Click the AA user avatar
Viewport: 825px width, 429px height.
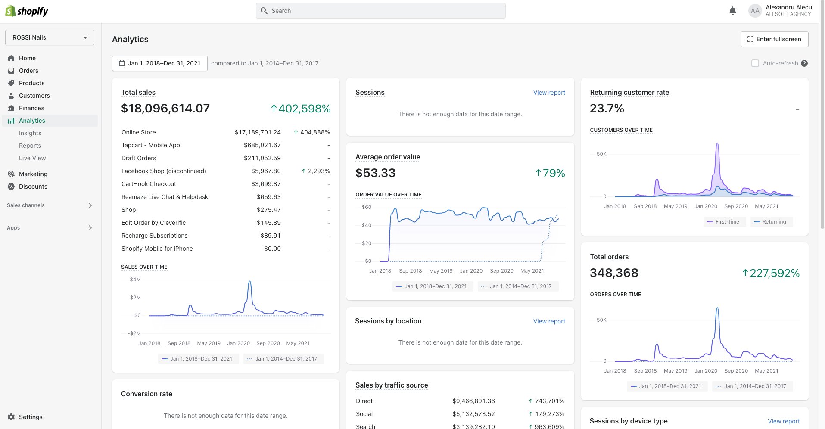755,11
